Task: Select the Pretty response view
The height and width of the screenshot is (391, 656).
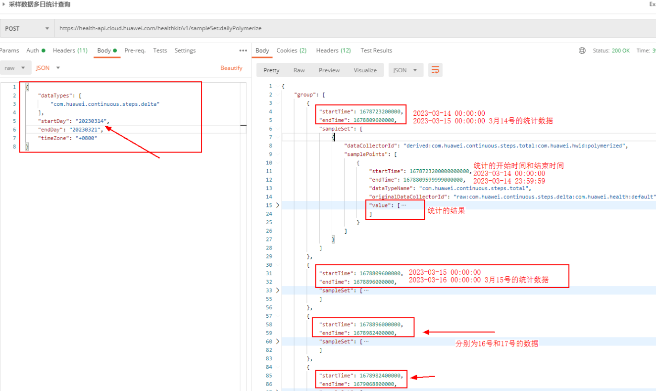Action: (271, 70)
